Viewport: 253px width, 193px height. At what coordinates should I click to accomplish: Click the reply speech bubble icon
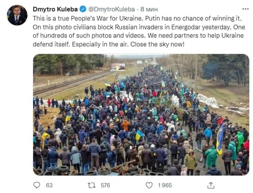tap(37, 185)
